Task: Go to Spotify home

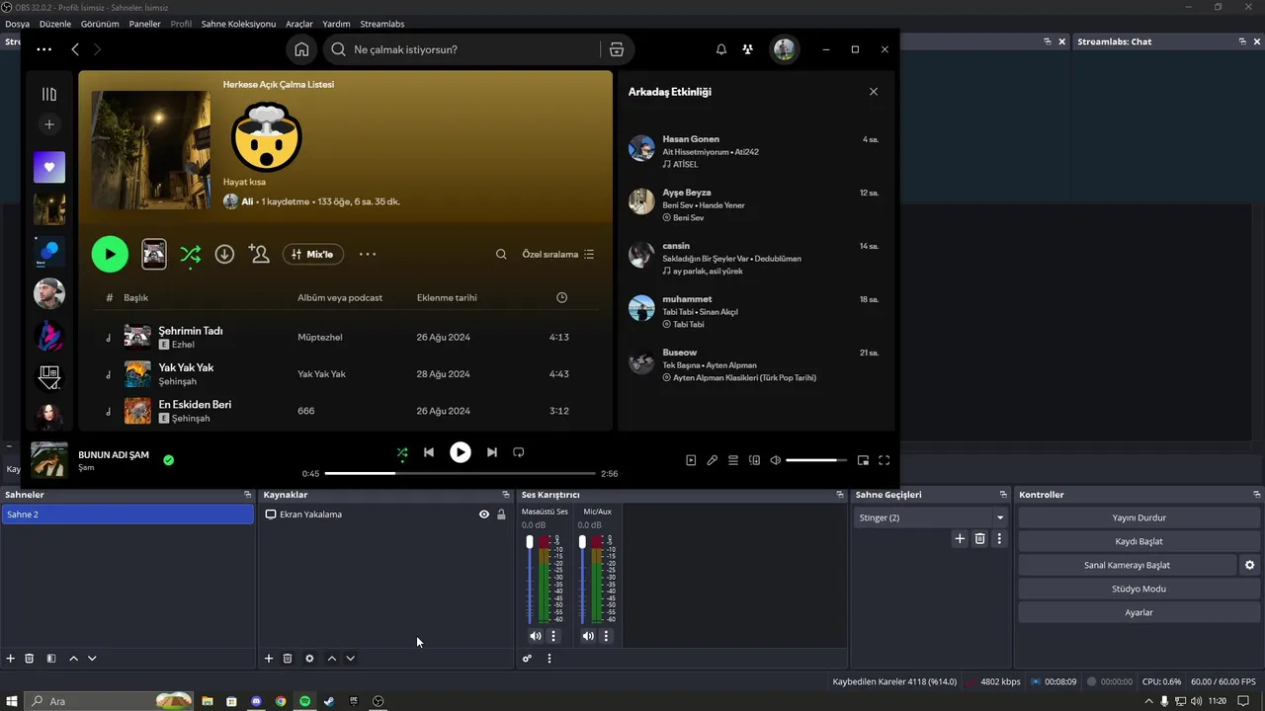Action: click(x=301, y=49)
